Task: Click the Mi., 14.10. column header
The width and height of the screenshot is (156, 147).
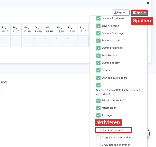Action: point(50,30)
